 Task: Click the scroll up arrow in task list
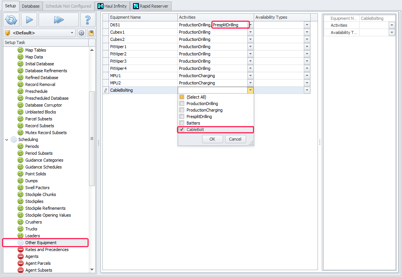92,50
